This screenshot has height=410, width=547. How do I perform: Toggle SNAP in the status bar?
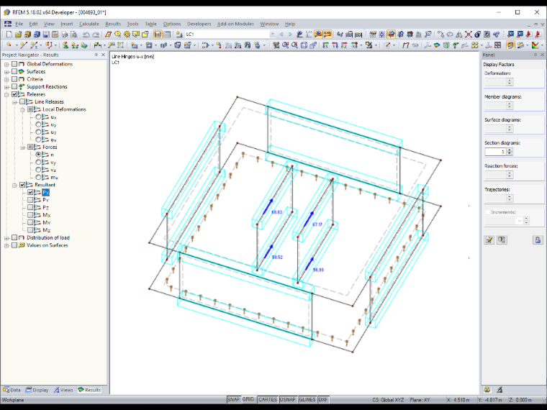pos(233,399)
